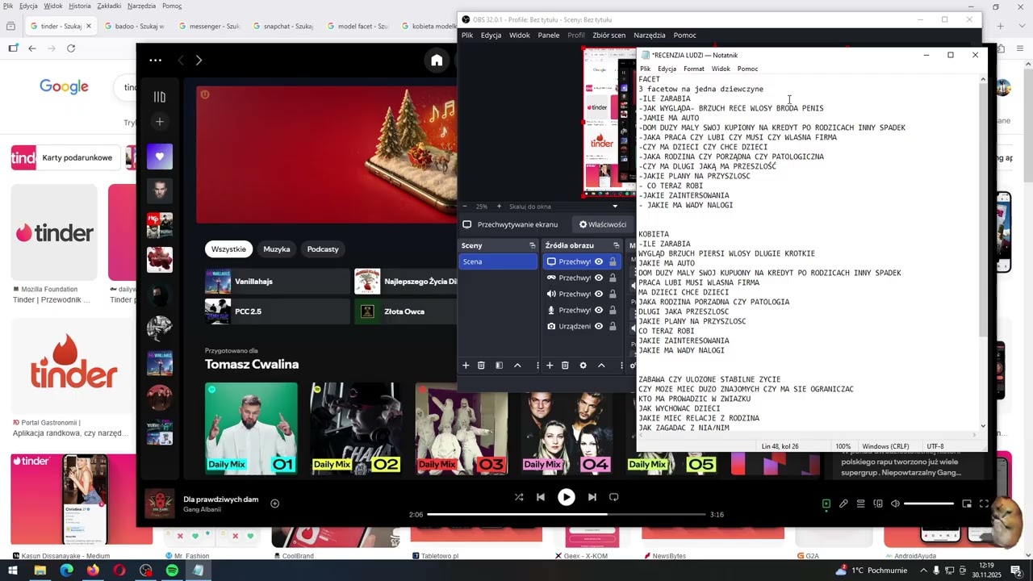Open the OBS Zbiór scen menu
The height and width of the screenshot is (581, 1033).
tap(609, 36)
